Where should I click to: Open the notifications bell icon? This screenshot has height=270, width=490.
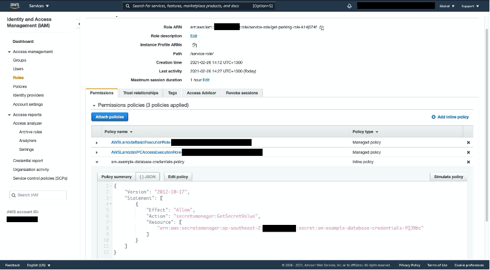point(350,6)
